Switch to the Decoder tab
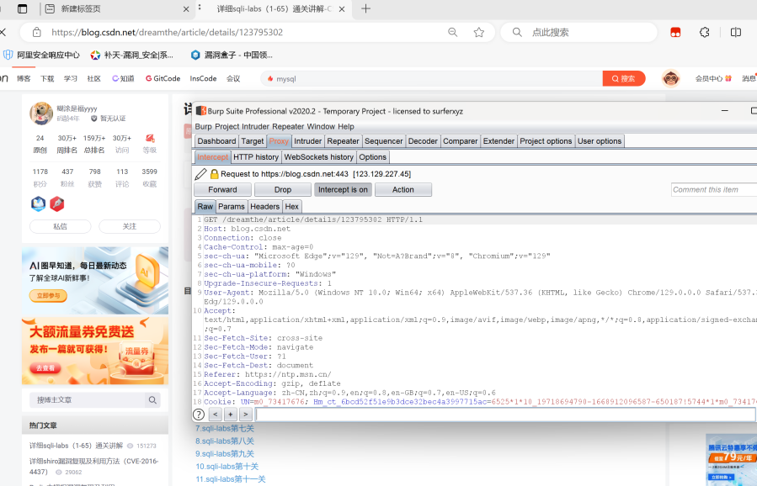 coord(423,140)
